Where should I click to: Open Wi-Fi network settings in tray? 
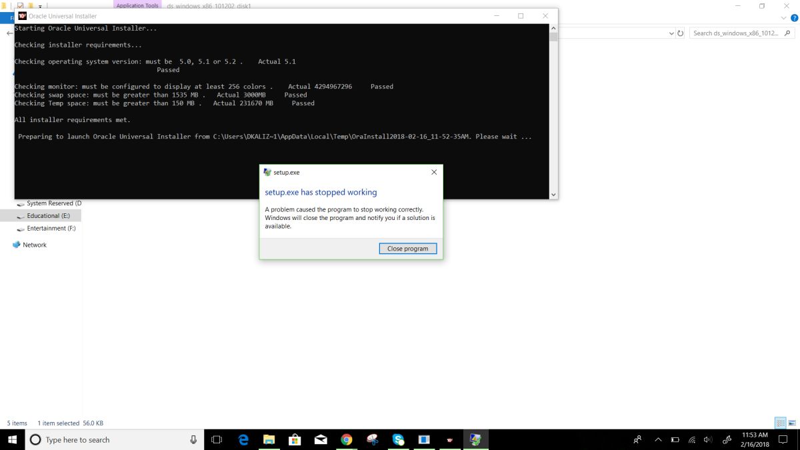[691, 439]
